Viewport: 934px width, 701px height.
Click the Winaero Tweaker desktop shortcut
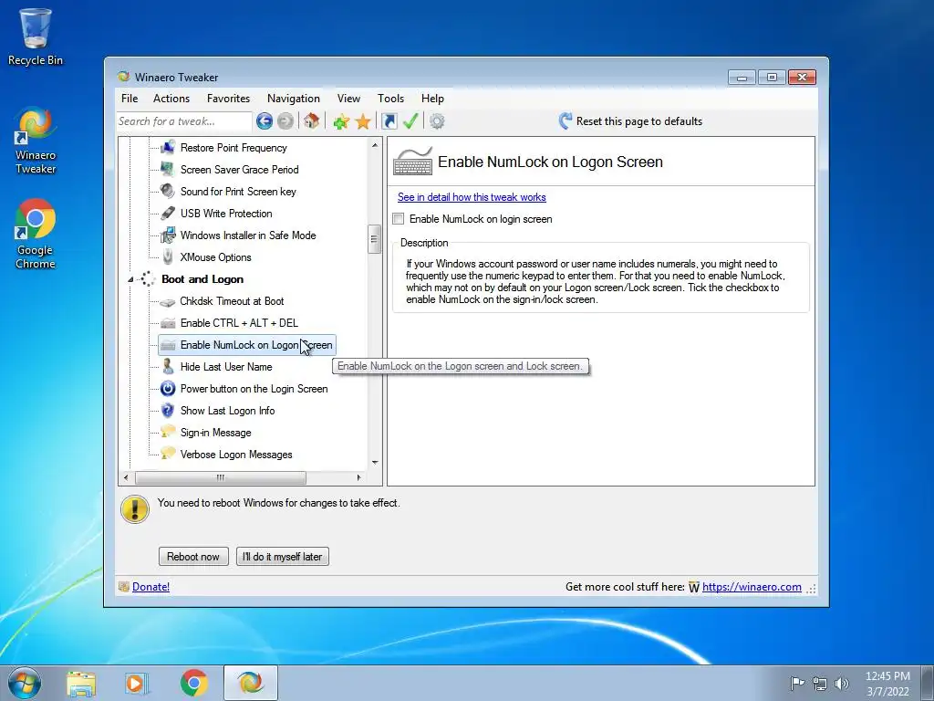(36, 141)
